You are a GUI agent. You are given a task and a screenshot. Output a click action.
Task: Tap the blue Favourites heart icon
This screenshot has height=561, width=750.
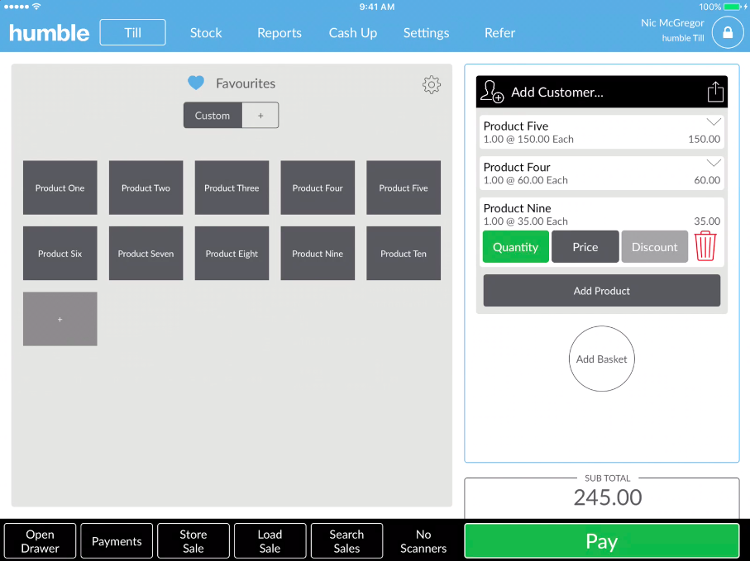[196, 83]
